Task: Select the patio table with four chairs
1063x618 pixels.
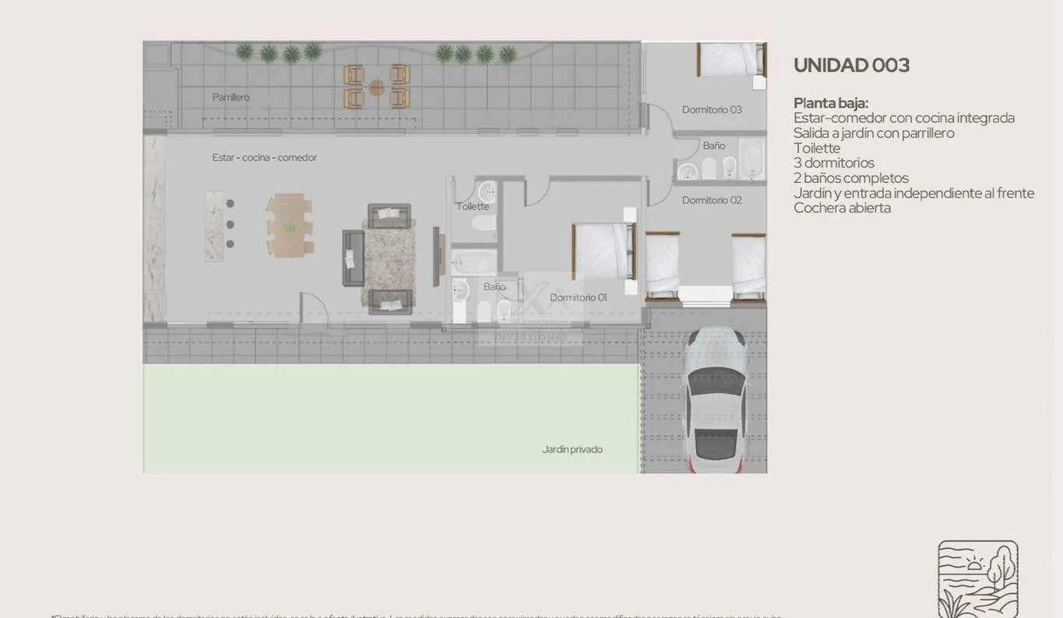Action: 377,86
